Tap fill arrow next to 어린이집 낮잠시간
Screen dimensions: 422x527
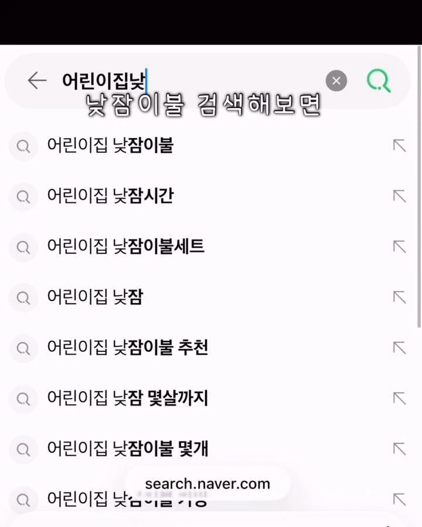pyautogui.click(x=399, y=196)
